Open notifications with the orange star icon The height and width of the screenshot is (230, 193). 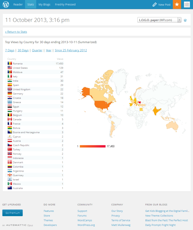coord(177,4)
